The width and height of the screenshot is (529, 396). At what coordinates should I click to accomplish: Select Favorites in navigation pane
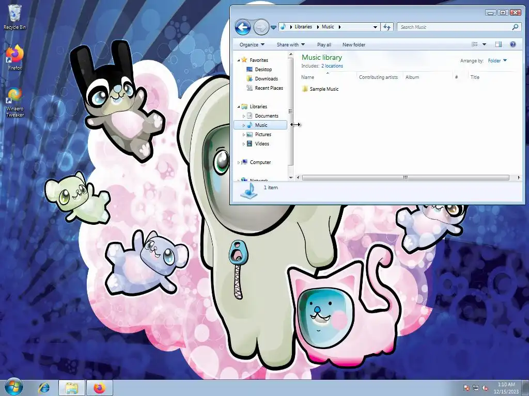point(259,60)
